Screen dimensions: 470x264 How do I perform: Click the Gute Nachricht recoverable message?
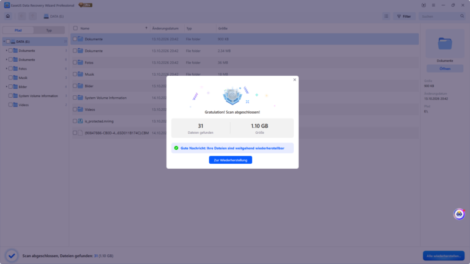pyautogui.click(x=233, y=148)
